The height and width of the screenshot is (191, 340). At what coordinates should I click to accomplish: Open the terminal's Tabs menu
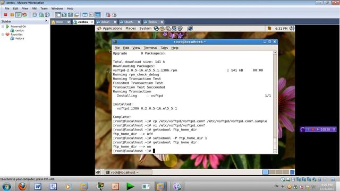(164, 48)
